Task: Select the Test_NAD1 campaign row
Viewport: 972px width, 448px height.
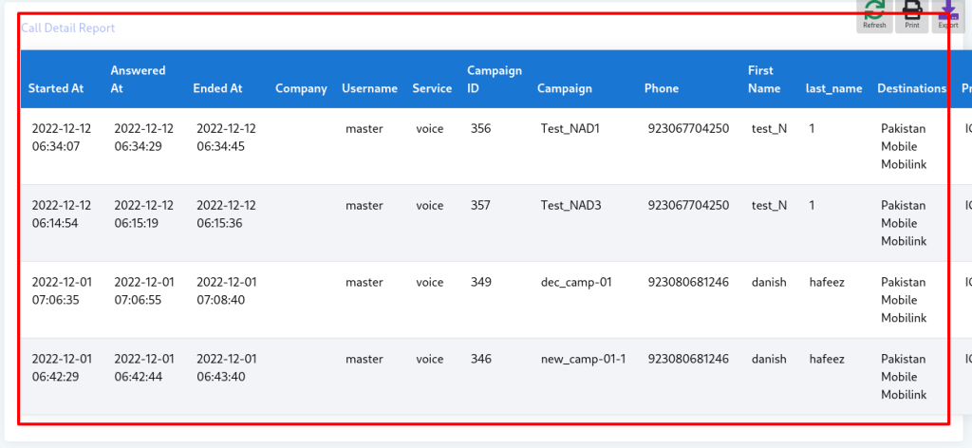Action: [570, 129]
